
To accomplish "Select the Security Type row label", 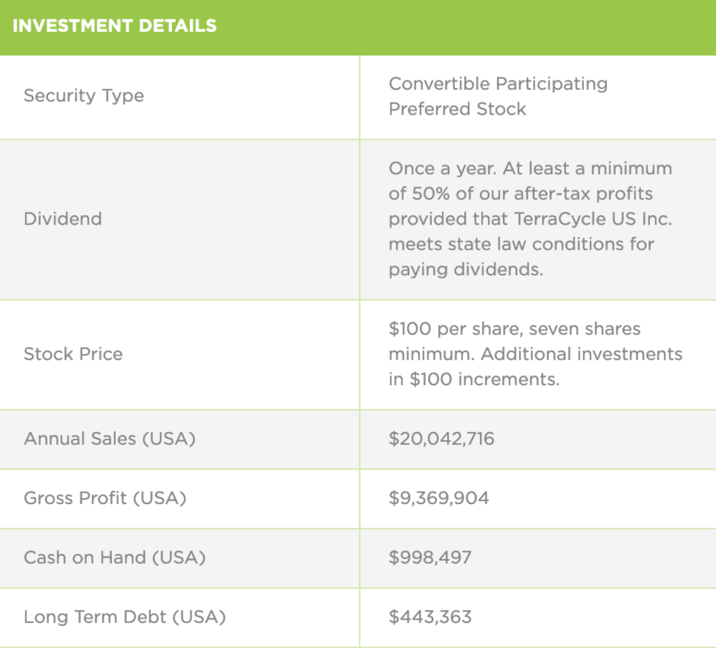I will tap(84, 96).
